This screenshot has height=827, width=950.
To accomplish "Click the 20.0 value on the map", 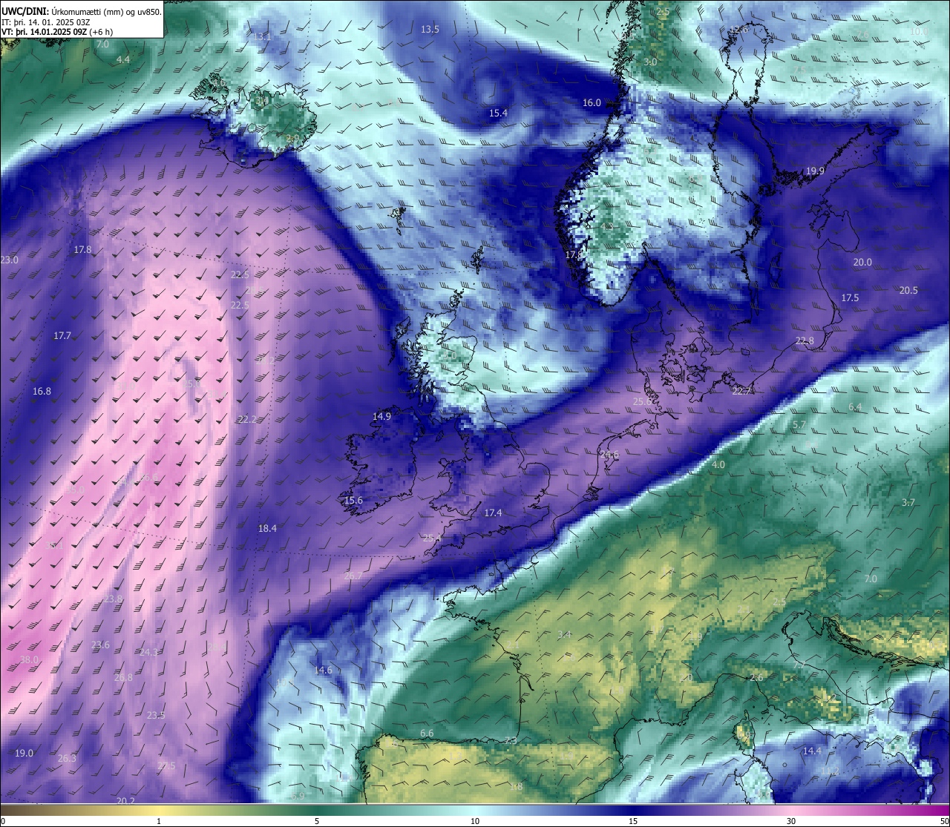I will [x=862, y=263].
